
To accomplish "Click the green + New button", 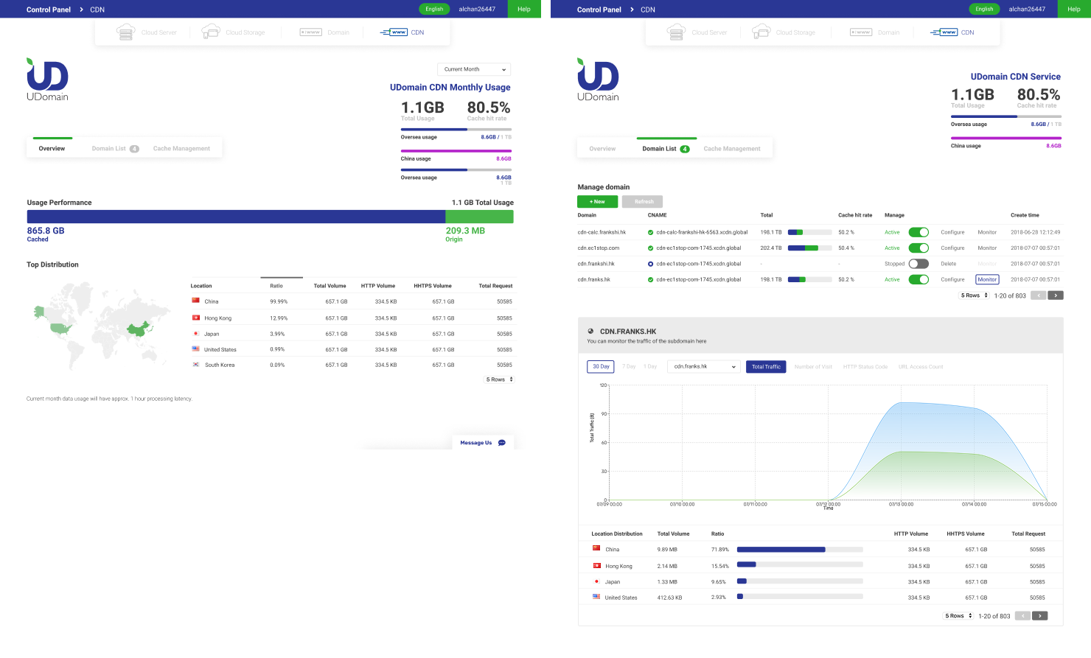I will 597,202.
